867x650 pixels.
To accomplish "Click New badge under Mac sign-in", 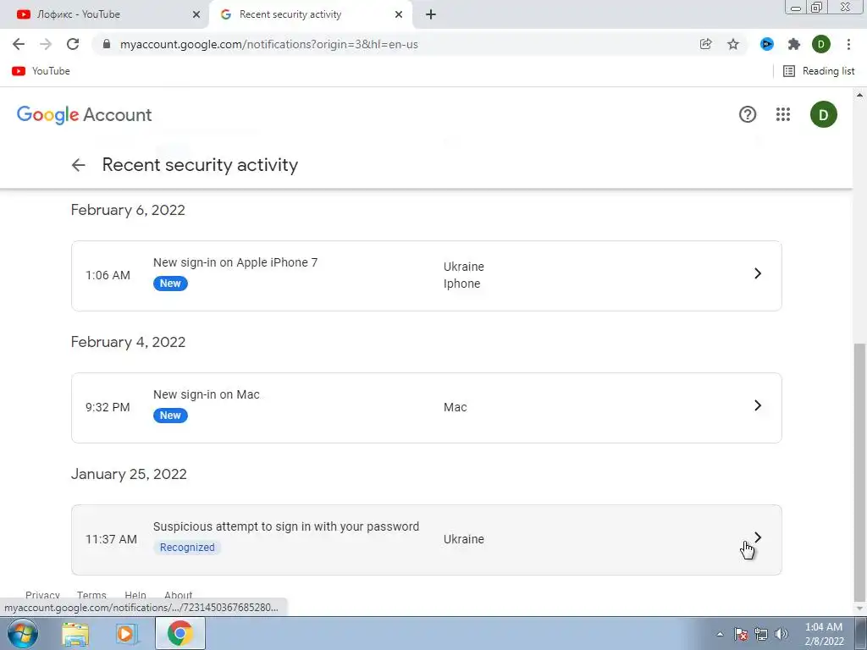I will (x=170, y=416).
